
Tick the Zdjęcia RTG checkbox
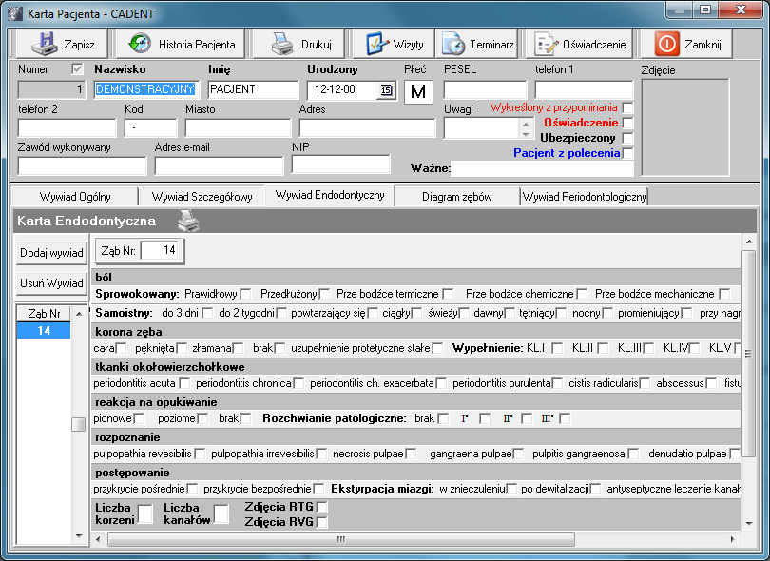[x=321, y=507]
